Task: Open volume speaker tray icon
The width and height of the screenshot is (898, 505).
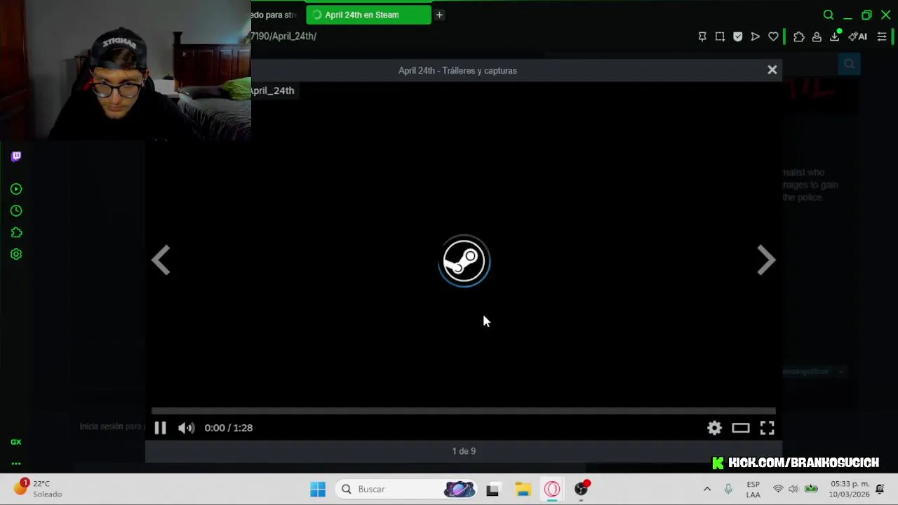Action: (793, 489)
